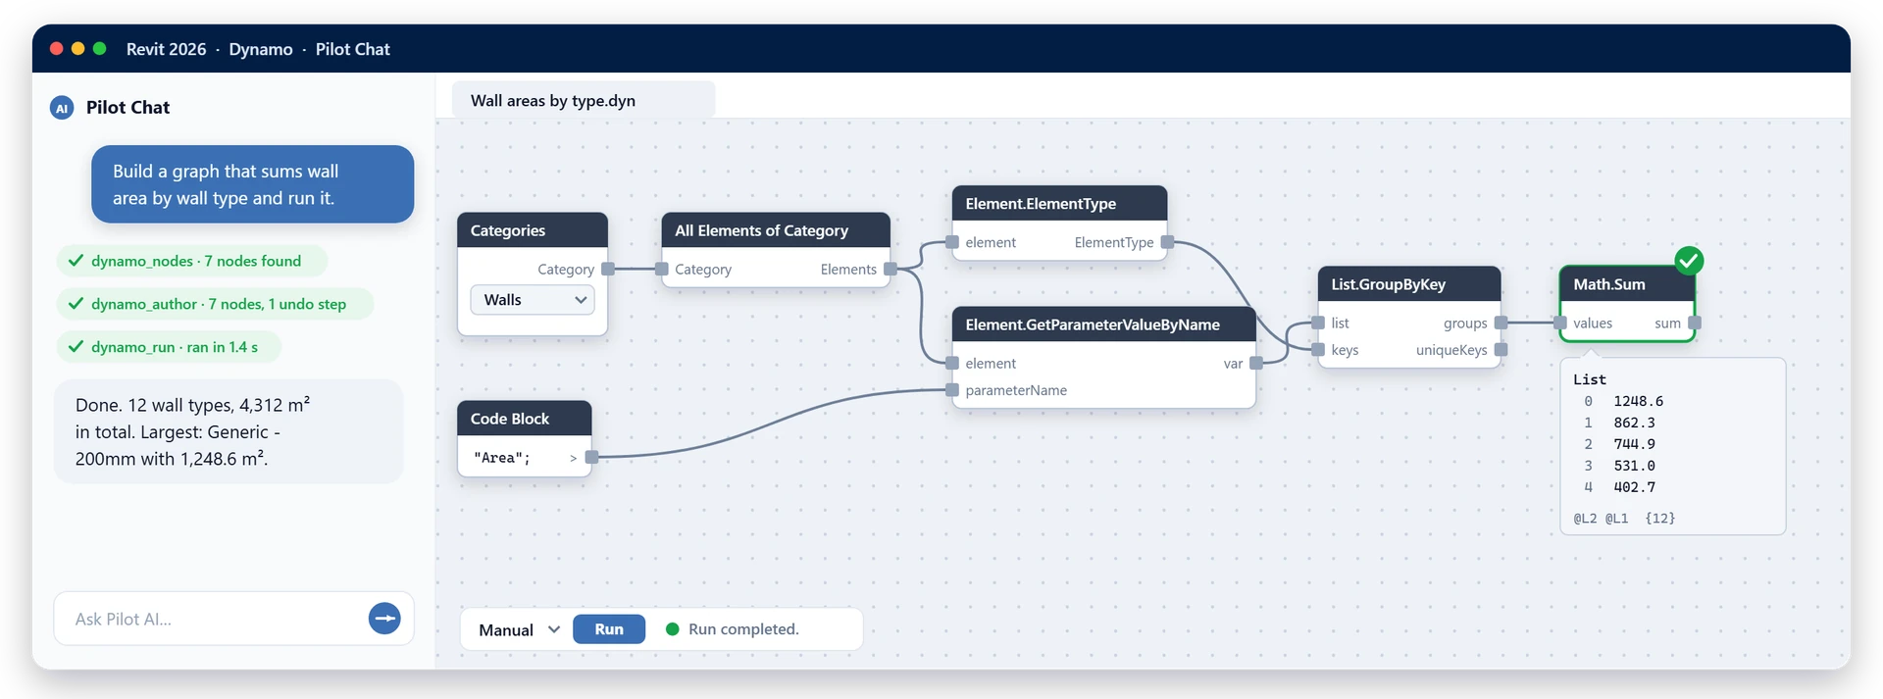The width and height of the screenshot is (1883, 699).
Task: Click the {12} item count label
Action: point(1660,518)
